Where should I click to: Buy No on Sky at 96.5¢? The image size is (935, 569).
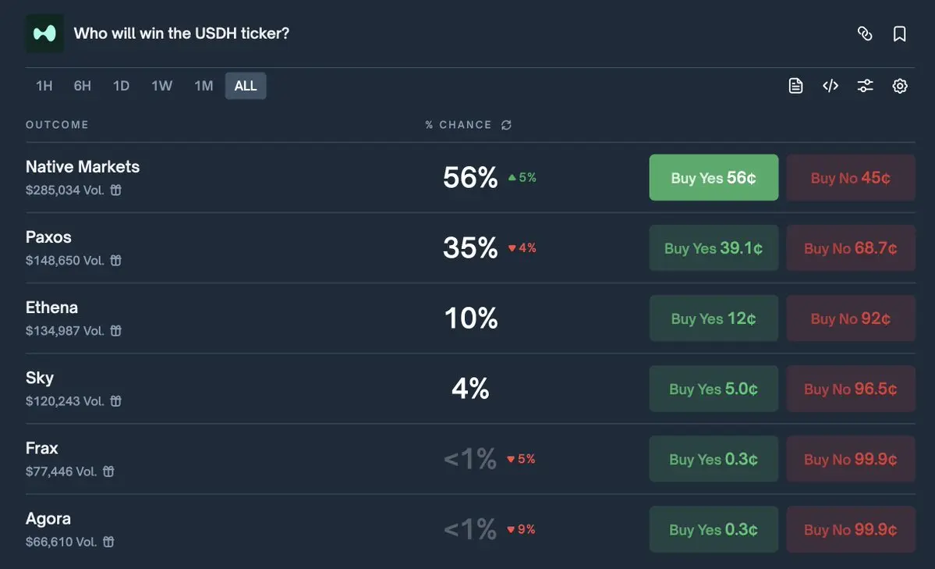[850, 389]
